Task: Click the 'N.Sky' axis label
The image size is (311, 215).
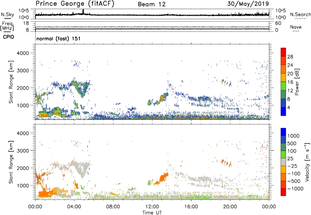Action: (x=7, y=14)
